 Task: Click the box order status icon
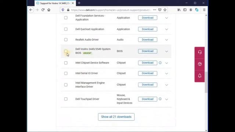pos(200,64)
